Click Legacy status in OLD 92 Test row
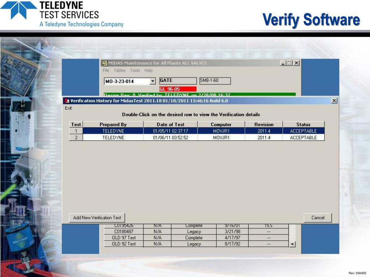Viewport: 370px width, 277px height. click(x=194, y=244)
